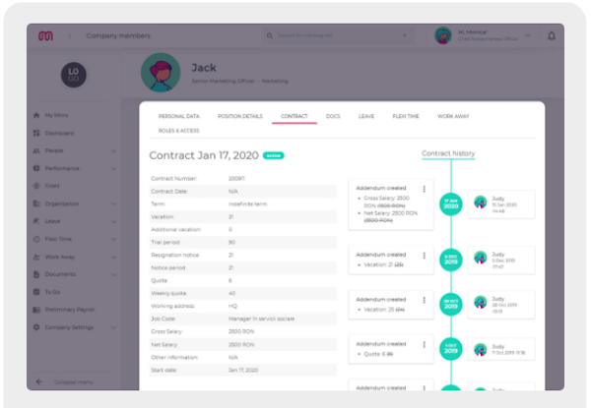
Task: Switch to the Position Details tab
Action: tap(241, 116)
